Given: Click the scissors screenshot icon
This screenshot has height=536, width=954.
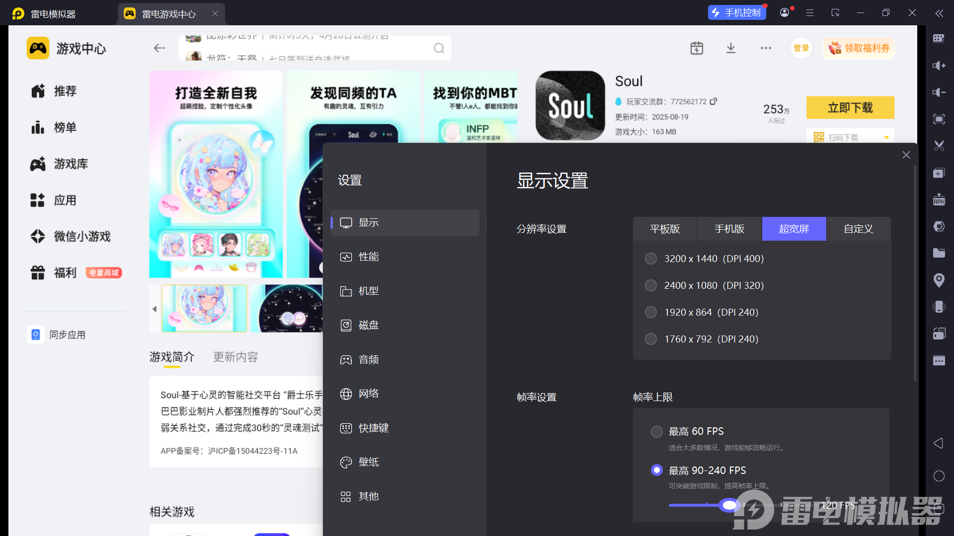Looking at the screenshot, I should click(x=939, y=146).
